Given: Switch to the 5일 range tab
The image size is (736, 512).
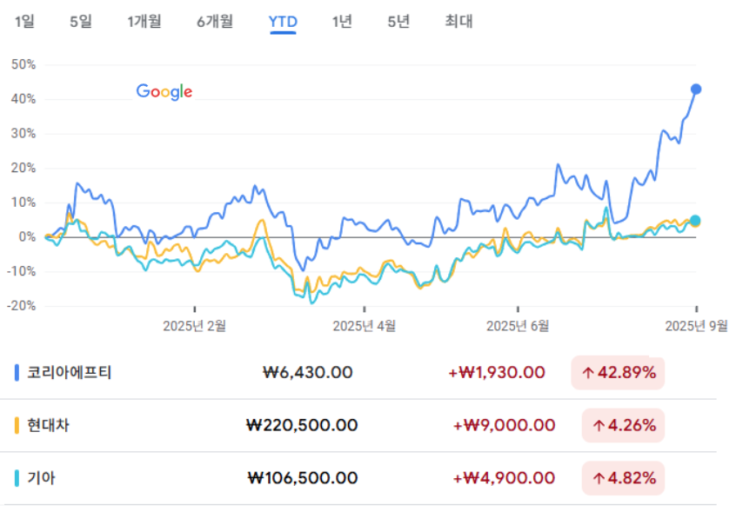Looking at the screenshot, I should pyautogui.click(x=81, y=21).
